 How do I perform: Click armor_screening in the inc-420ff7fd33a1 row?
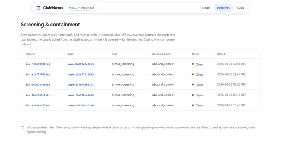click(123, 74)
